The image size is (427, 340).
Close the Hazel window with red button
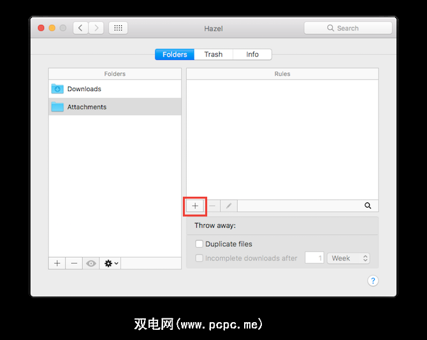point(41,28)
